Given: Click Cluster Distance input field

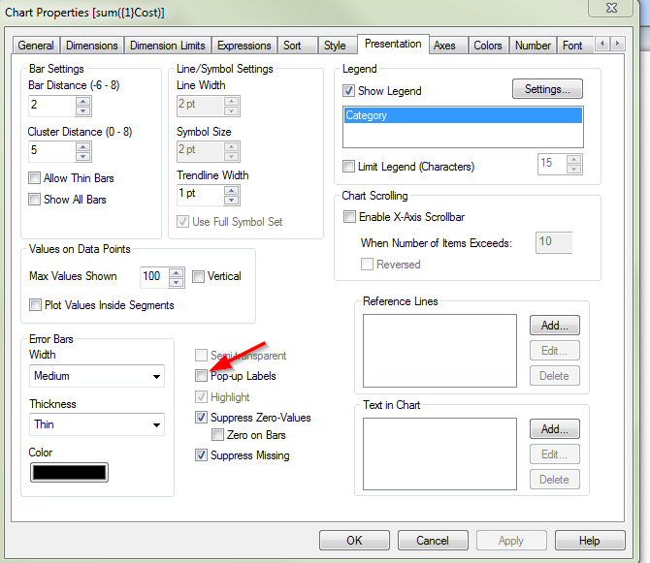Looking at the screenshot, I should [x=51, y=151].
